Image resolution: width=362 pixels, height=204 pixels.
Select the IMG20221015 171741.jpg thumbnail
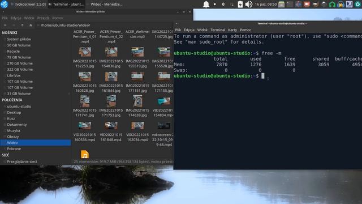(x=85, y=101)
